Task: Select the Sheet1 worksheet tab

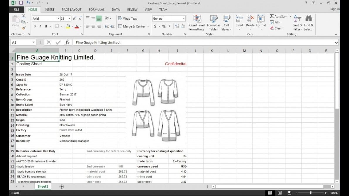Action: (x=43, y=186)
